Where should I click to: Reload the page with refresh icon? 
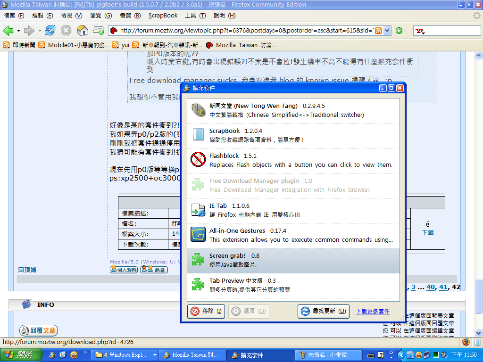click(x=50, y=31)
